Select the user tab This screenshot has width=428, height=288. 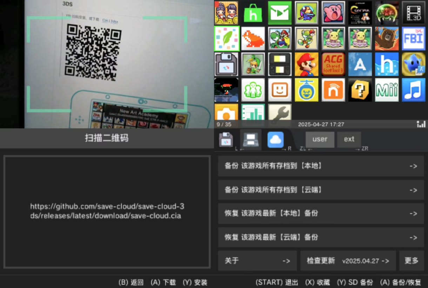(320, 139)
